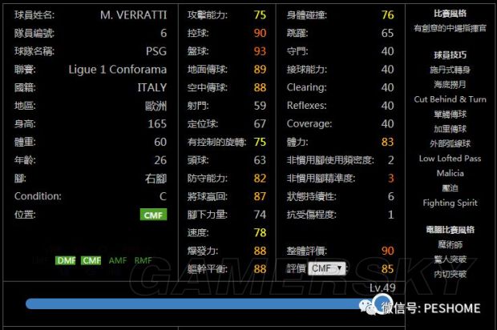
Task: Select the Low Lofted Pass skill
Action: [450, 159]
